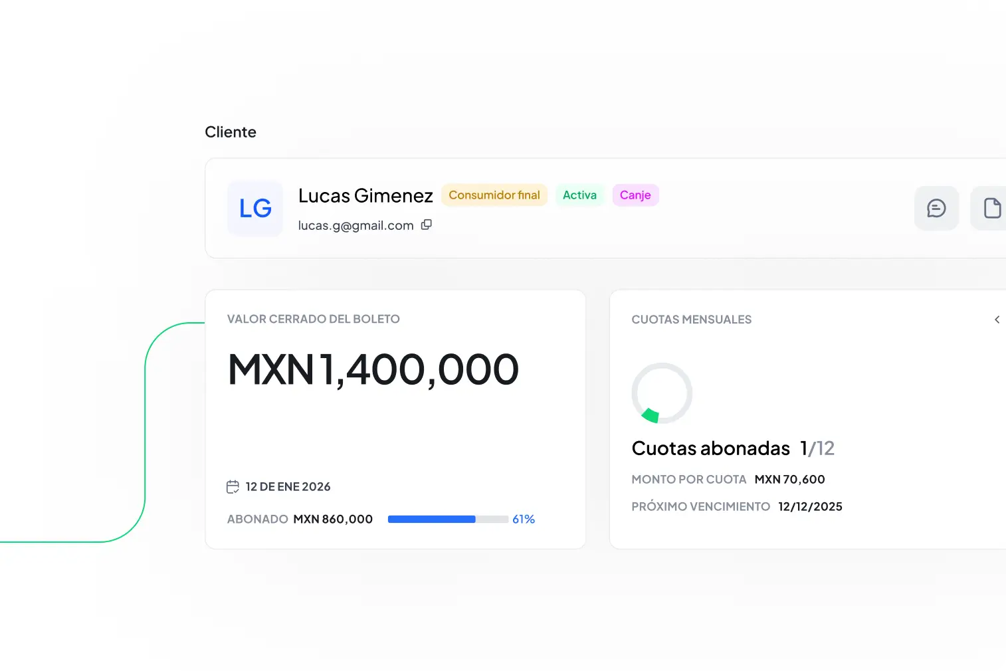Screen dimensions: 1006x671
Task: Collapse Cuotas Mensuales with the back chevron
Action: click(997, 320)
